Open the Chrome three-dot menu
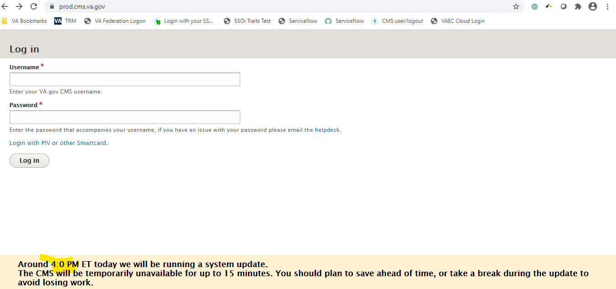Screen dimensions: 616x289 click(x=607, y=6)
